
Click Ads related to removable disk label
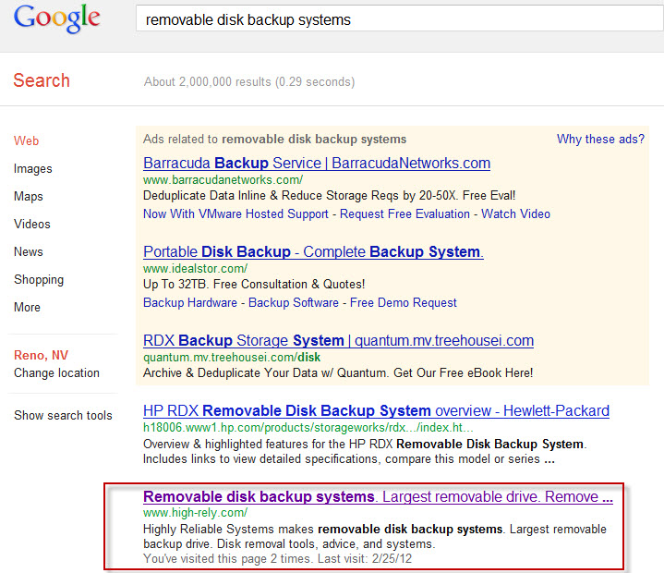[275, 139]
